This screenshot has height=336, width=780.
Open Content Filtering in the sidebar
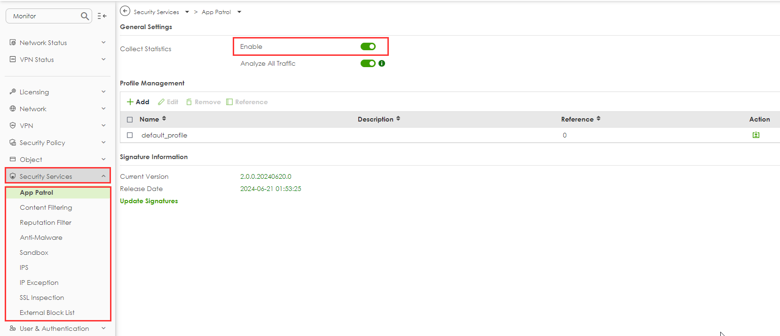(46, 207)
